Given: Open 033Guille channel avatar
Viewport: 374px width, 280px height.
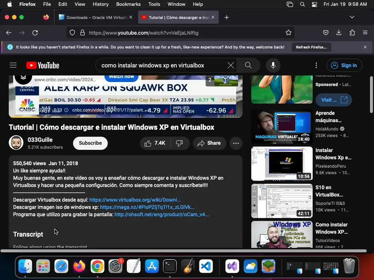Looking at the screenshot, I should click(x=16, y=143).
